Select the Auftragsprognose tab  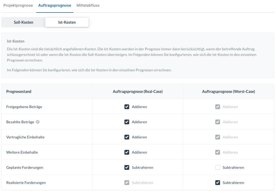coord(55,5)
